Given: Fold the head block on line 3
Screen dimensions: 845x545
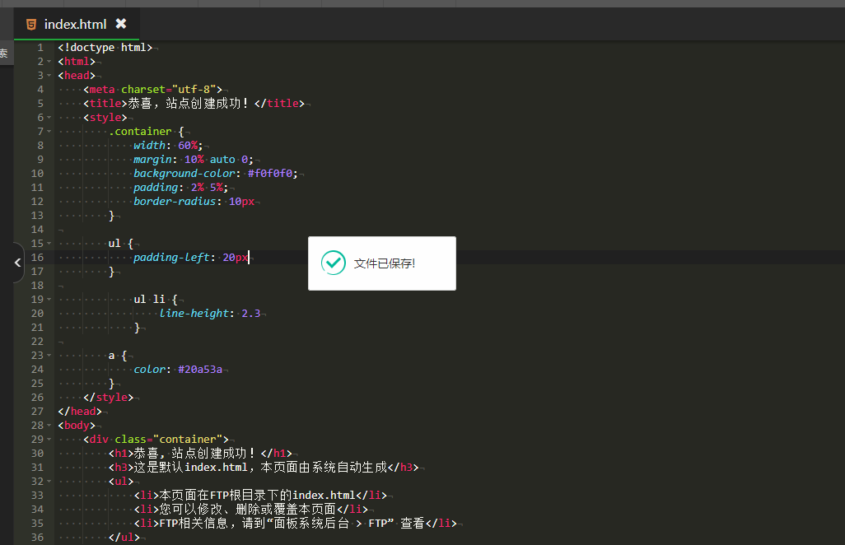Looking at the screenshot, I should pos(49,76).
